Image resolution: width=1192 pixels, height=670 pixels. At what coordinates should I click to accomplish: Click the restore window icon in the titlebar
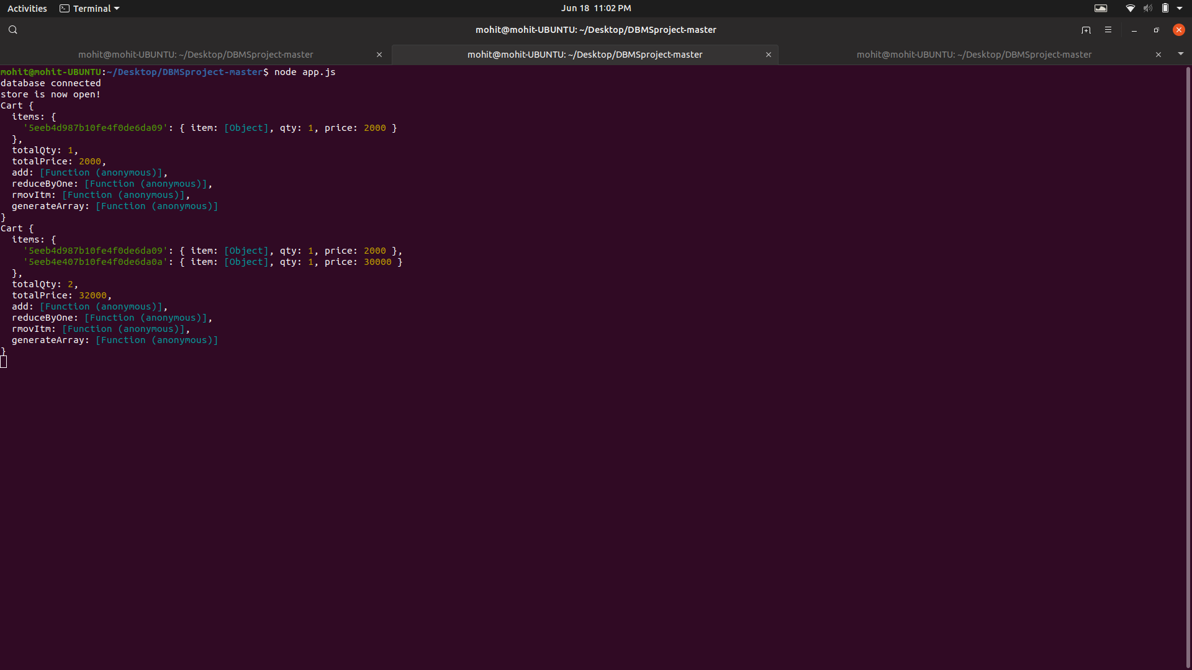pos(1156,29)
